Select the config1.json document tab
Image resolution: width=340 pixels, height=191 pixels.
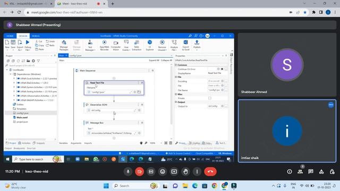pyautogui.click(x=75, y=56)
